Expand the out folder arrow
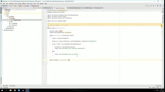The width and height of the screenshot is (165, 92). tap(4, 13)
